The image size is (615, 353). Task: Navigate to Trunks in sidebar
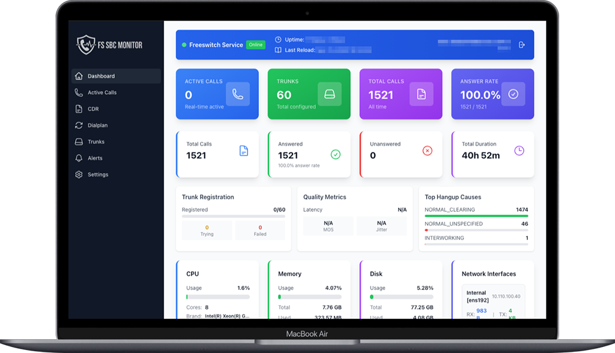tap(96, 142)
